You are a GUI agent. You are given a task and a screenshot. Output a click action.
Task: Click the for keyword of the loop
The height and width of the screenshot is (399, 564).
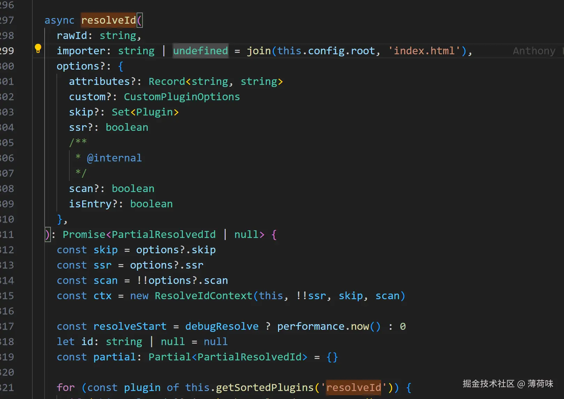(x=66, y=388)
